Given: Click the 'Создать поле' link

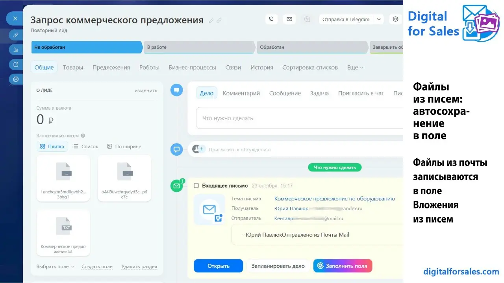Looking at the screenshot, I should pos(97,266).
